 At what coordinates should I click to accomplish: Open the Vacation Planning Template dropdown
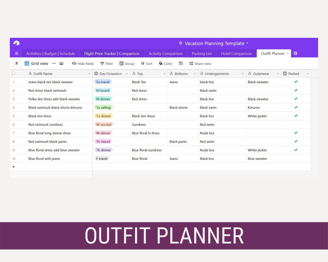pos(247,43)
